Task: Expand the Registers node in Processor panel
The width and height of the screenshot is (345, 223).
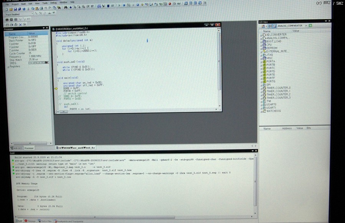Action: click(x=8, y=67)
